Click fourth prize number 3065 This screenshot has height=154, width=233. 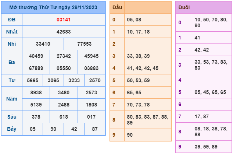[53, 80]
